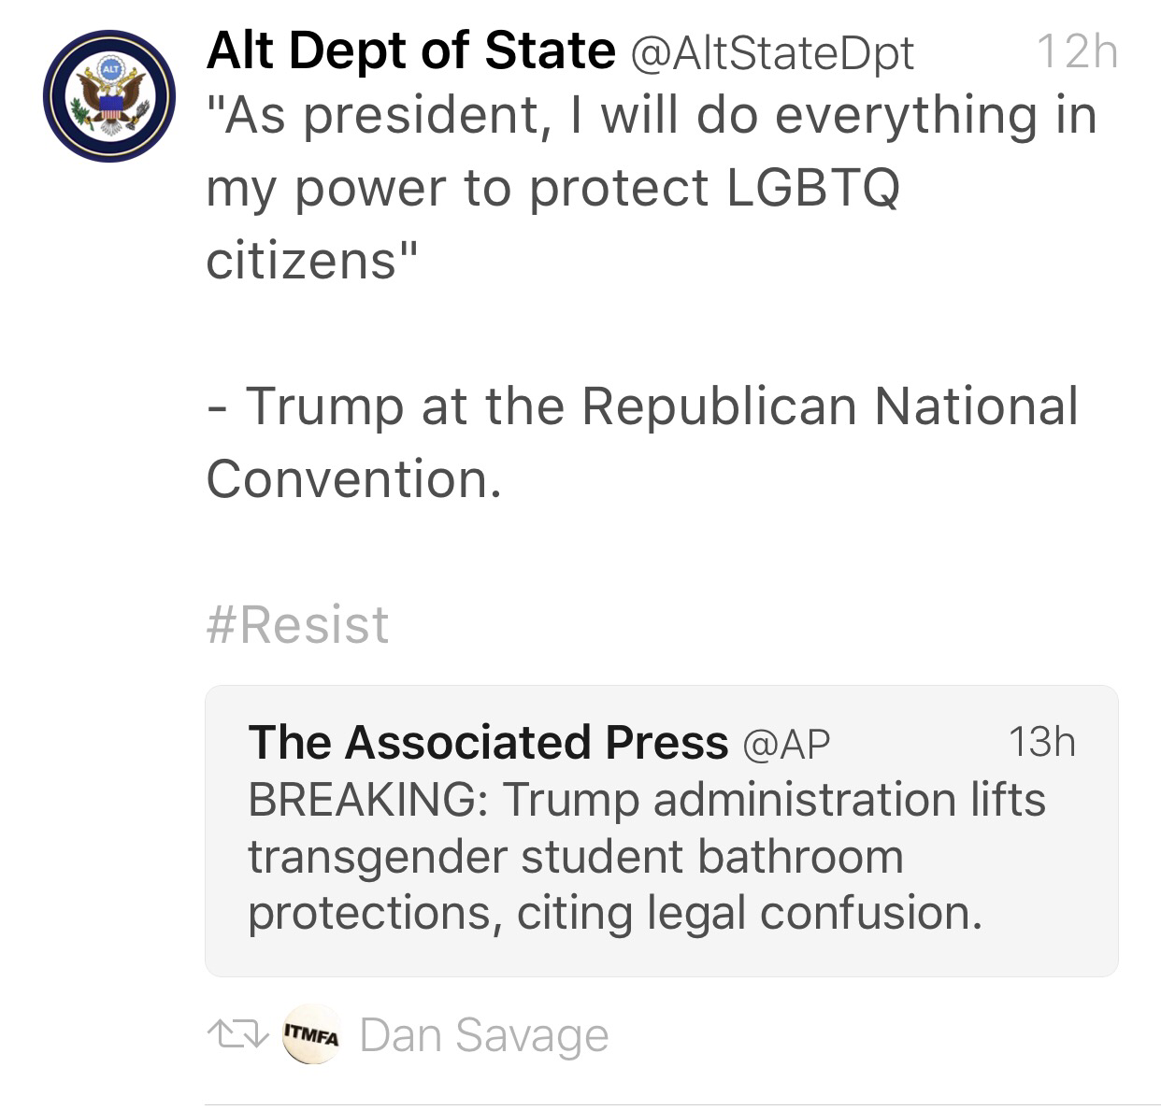The height and width of the screenshot is (1110, 1161).
Task: Tap the #Resist hashtag
Action: pyautogui.click(x=297, y=625)
